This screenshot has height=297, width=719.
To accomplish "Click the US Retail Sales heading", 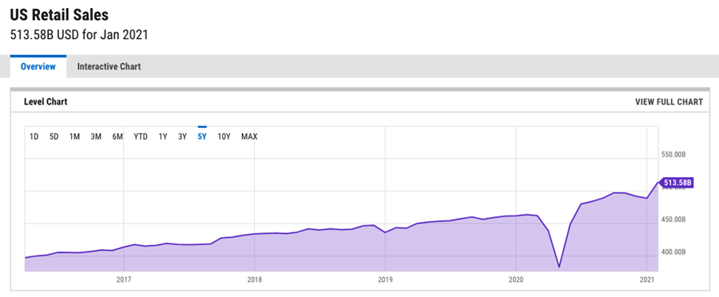I will tap(59, 15).
